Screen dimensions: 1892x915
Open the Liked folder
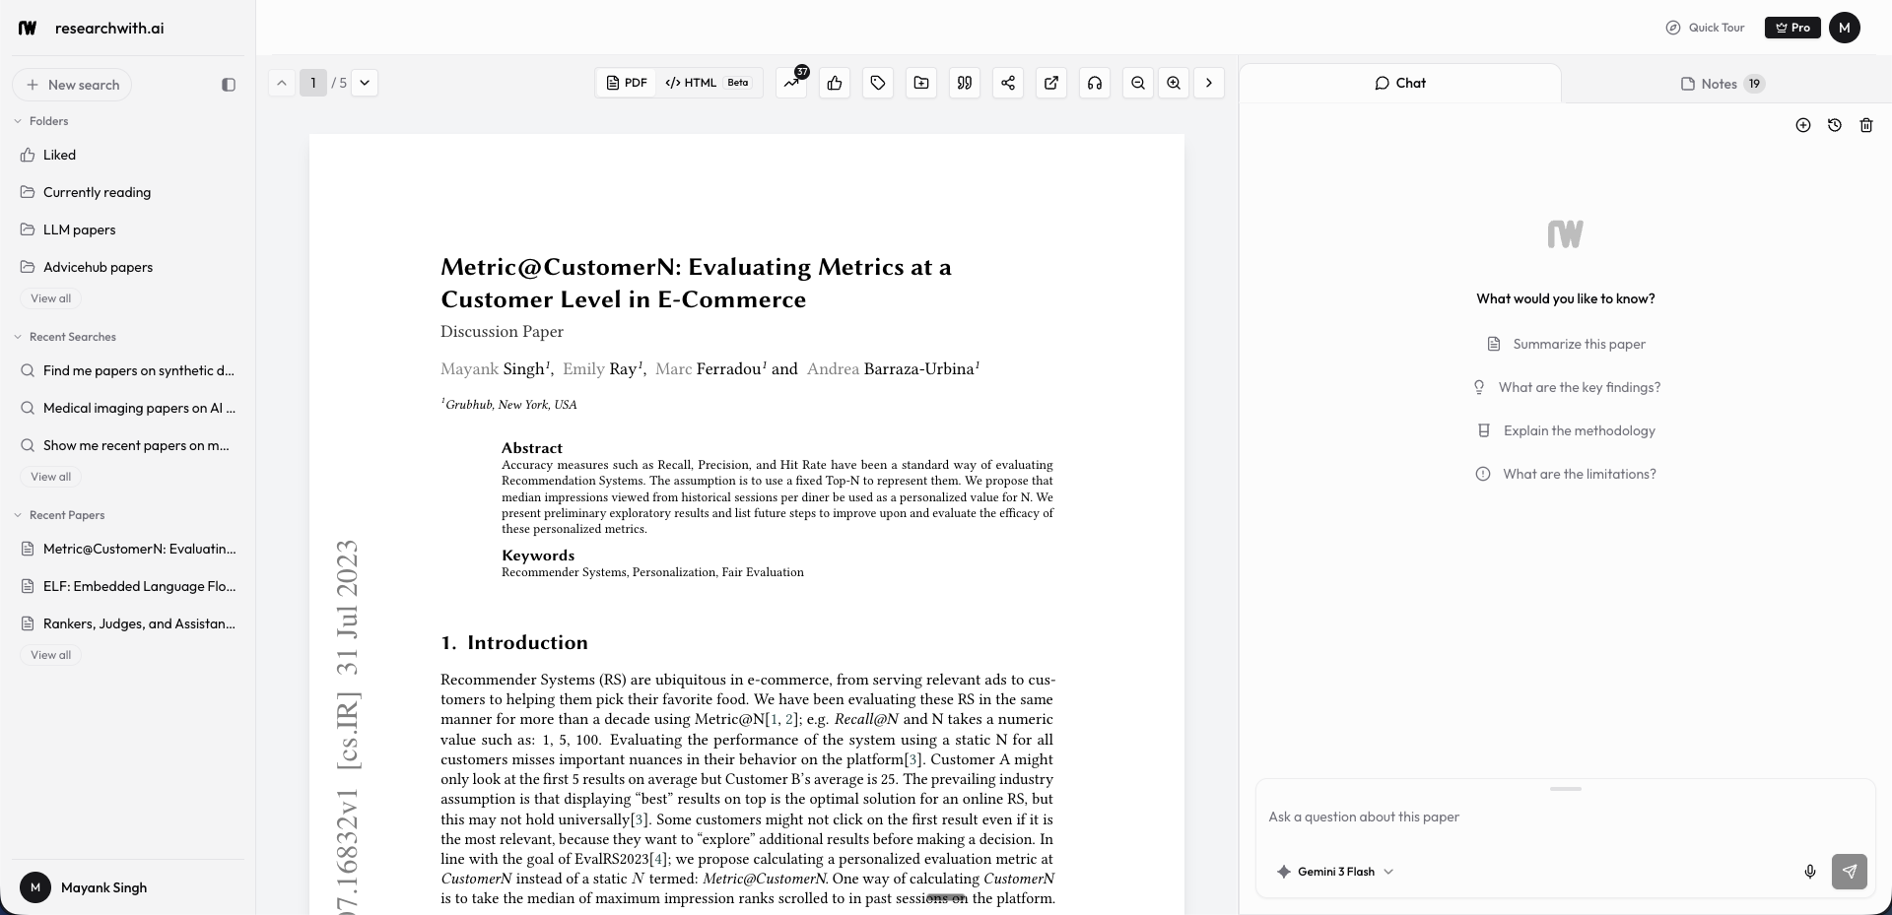tap(127, 155)
